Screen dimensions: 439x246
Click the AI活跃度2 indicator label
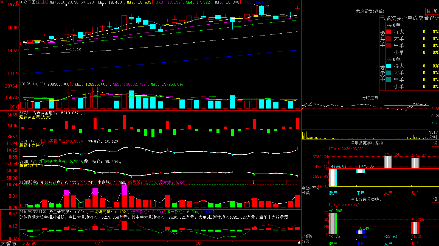click(x=29, y=182)
